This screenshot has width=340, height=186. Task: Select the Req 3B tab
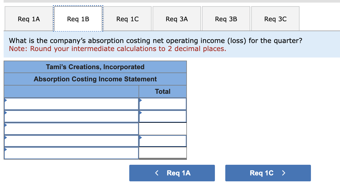tap(226, 18)
